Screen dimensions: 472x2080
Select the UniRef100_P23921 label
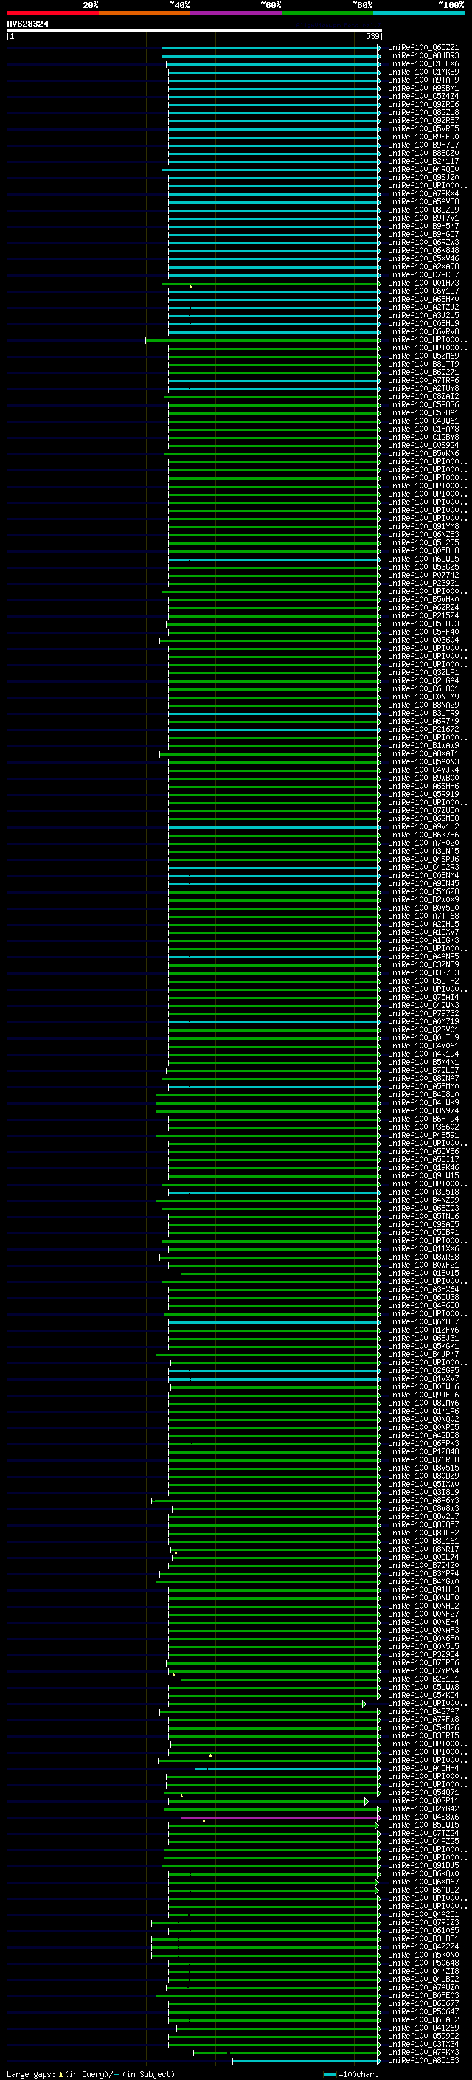click(423, 583)
